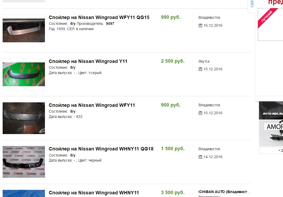283x197 pixels.
Task: Open listing Спойлер на Nissan Wingroad Y11
Action: coord(88,61)
